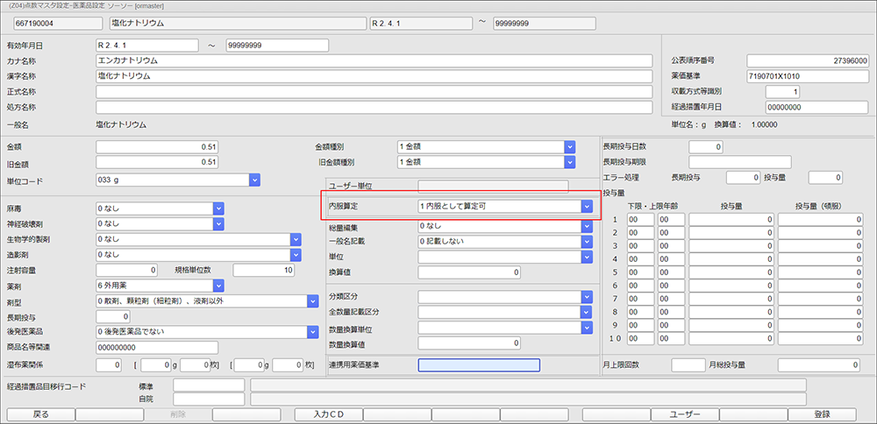Click the 薬価基準 field
Screen dimensions: 877x424
click(x=808, y=76)
